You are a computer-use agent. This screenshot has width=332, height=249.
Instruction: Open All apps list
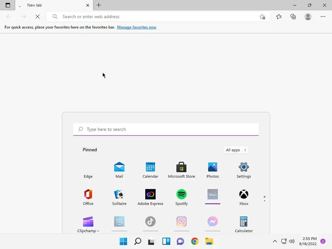[236, 150]
